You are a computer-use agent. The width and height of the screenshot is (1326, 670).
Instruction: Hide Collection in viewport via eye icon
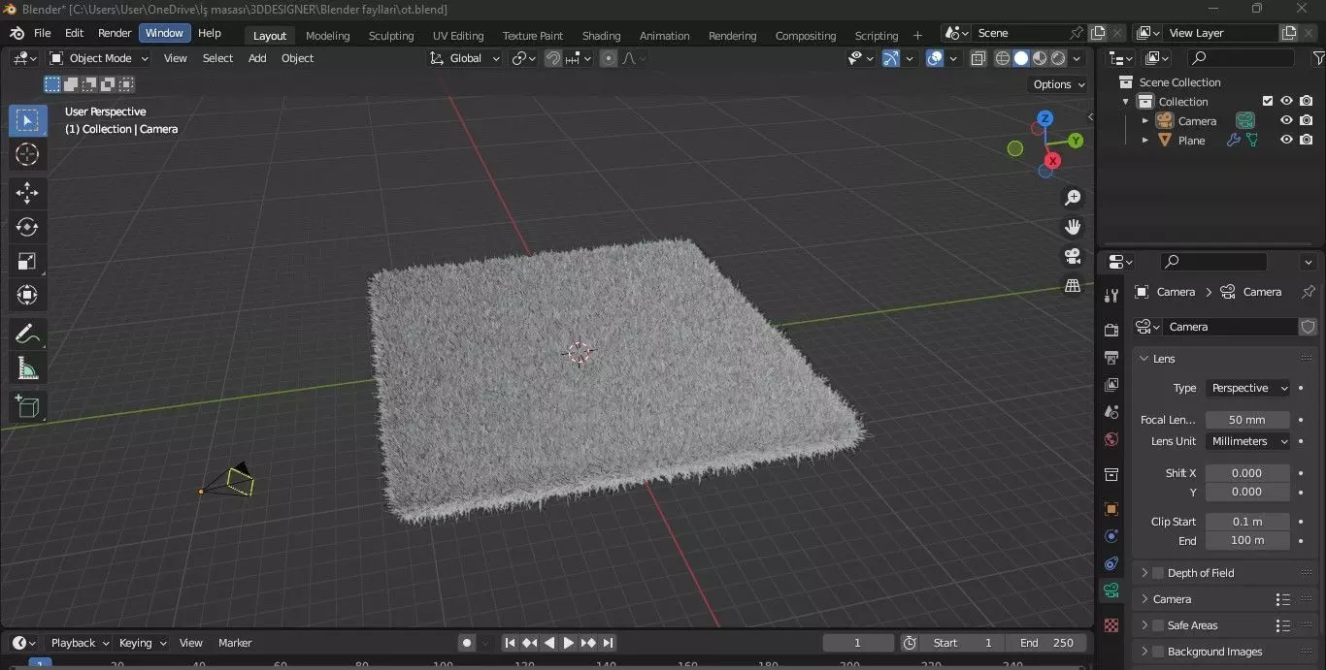click(x=1286, y=101)
